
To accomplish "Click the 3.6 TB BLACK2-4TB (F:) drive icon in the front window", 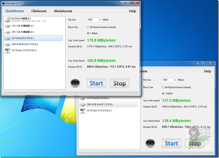I will pyautogui.click(x=8, y=38).
